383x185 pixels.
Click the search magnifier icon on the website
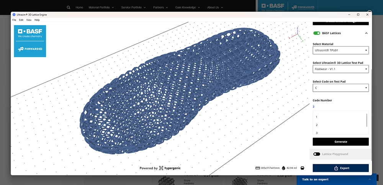[69, 8]
